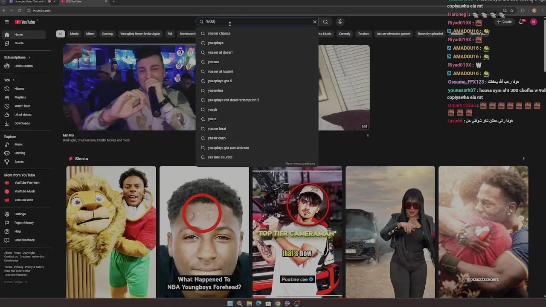
Task: Choose suggestion 'yassplays gta 5'
Action: point(257,81)
